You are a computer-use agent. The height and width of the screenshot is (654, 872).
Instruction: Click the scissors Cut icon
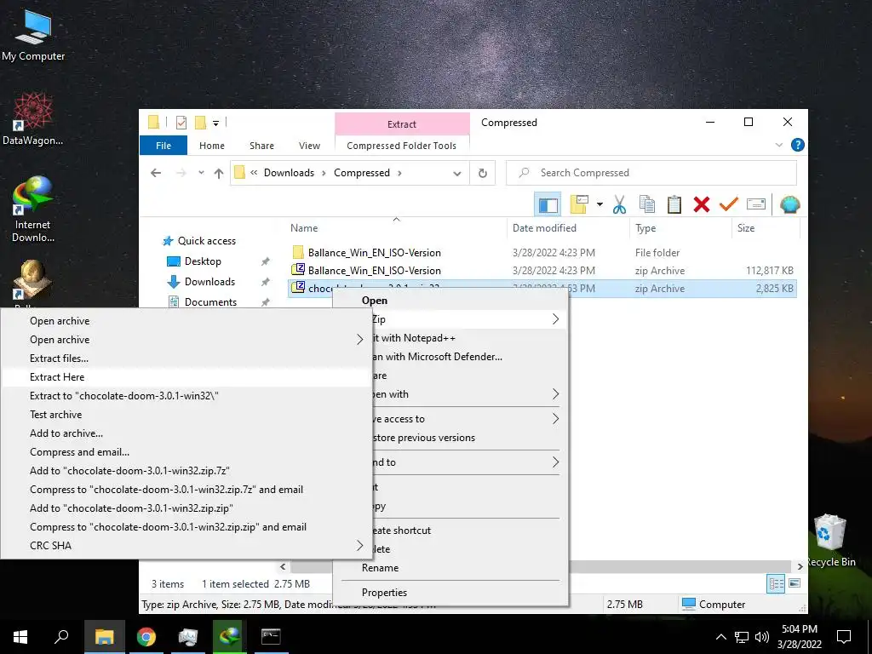tap(619, 204)
